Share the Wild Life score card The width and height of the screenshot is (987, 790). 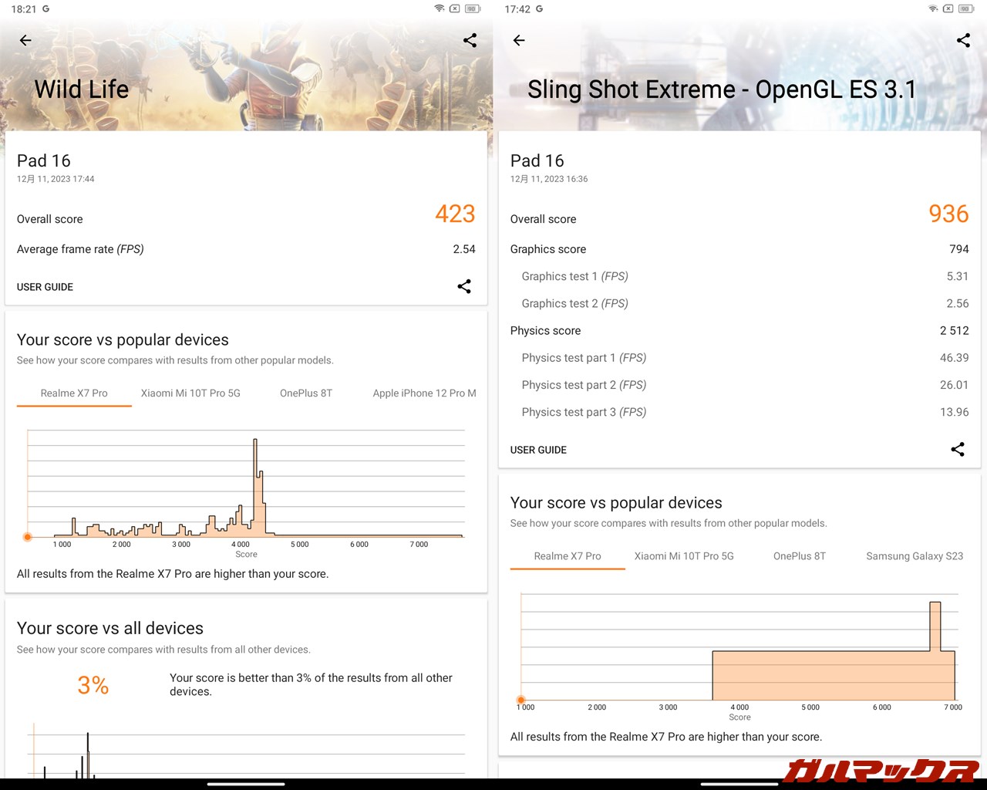464,286
